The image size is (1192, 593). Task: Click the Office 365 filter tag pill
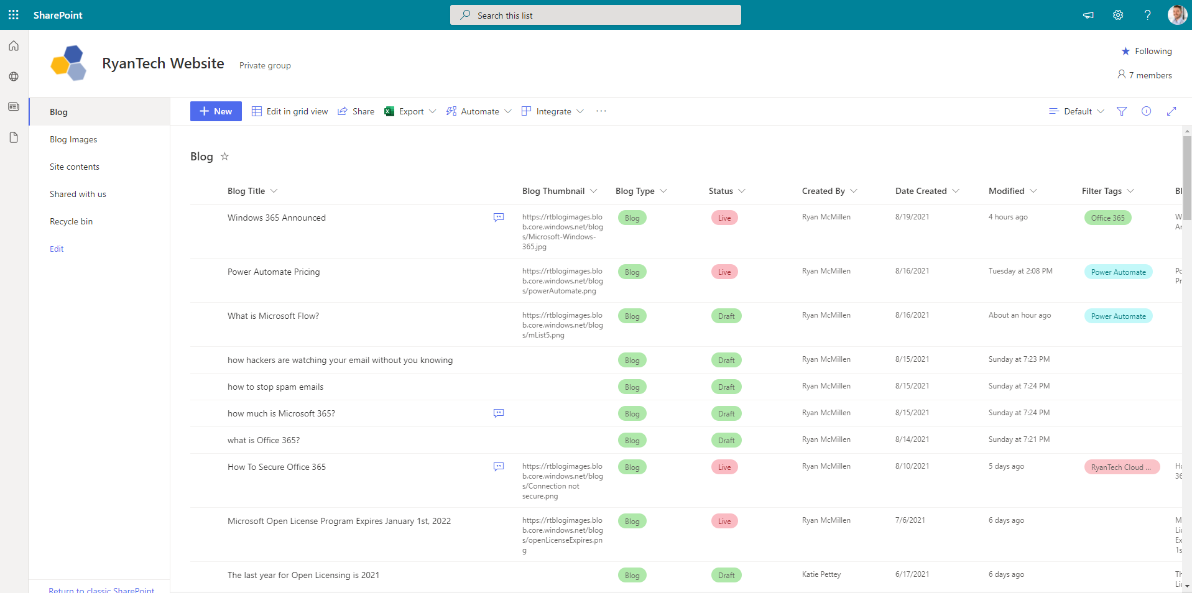[1107, 218]
